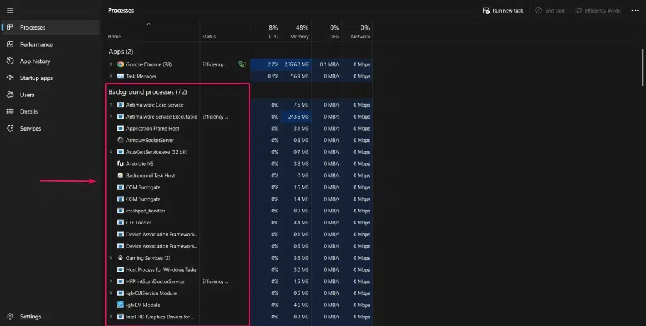Open the three-dot more options menu
Viewport: 646px width, 326px height.
(x=635, y=11)
